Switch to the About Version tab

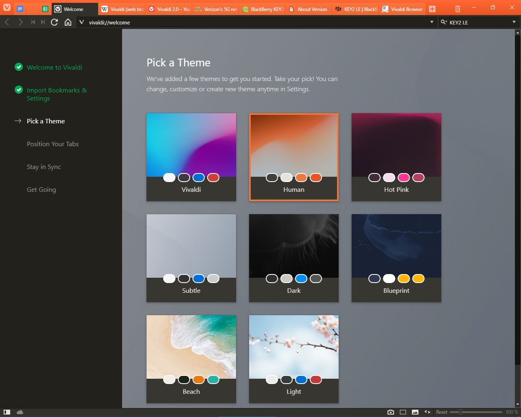coord(309,9)
